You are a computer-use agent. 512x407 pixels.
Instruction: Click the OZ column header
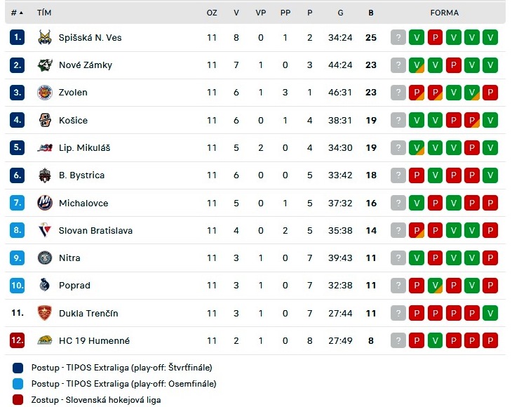212,13
